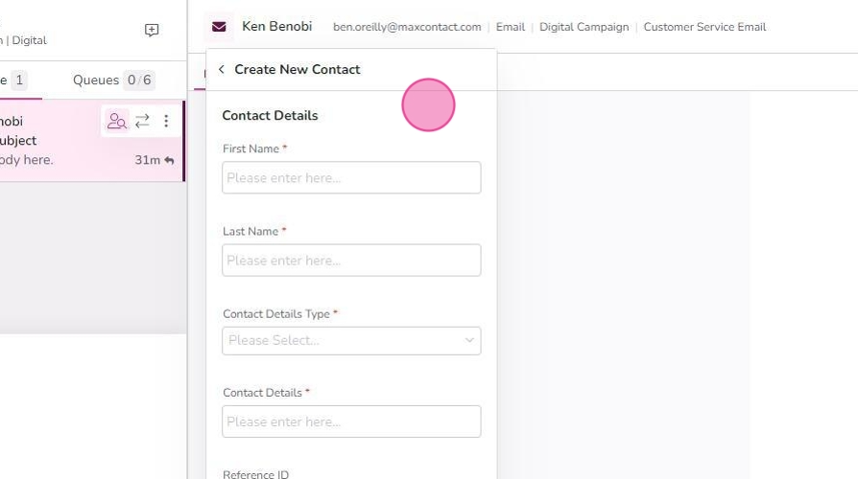The image size is (858, 479).
Task: Select the active conversations tab showing 1
Action: [x=13, y=80]
